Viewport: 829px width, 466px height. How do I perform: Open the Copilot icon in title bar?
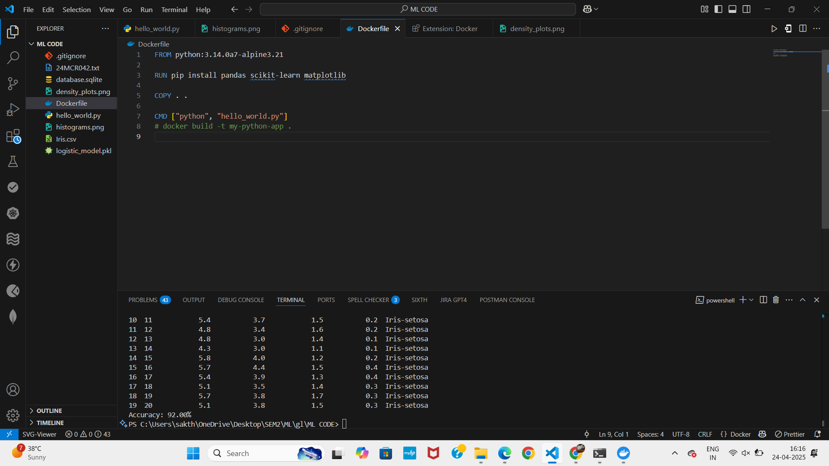[587, 9]
